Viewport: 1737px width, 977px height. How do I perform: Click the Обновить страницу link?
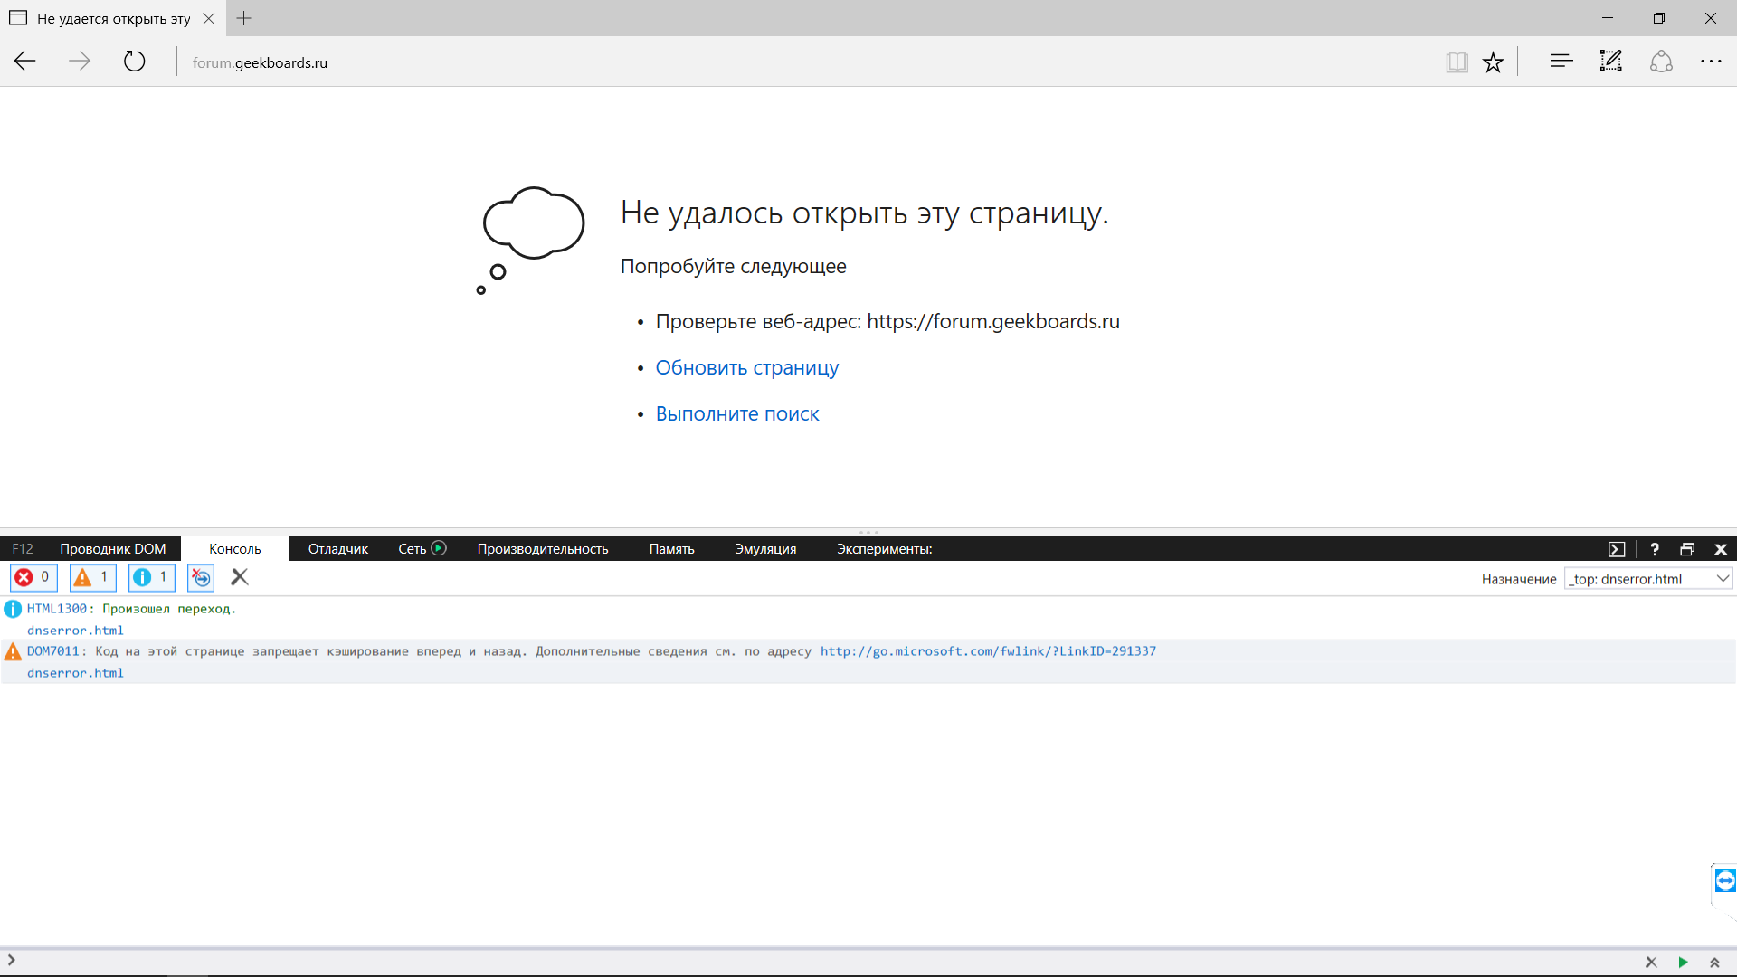(746, 368)
